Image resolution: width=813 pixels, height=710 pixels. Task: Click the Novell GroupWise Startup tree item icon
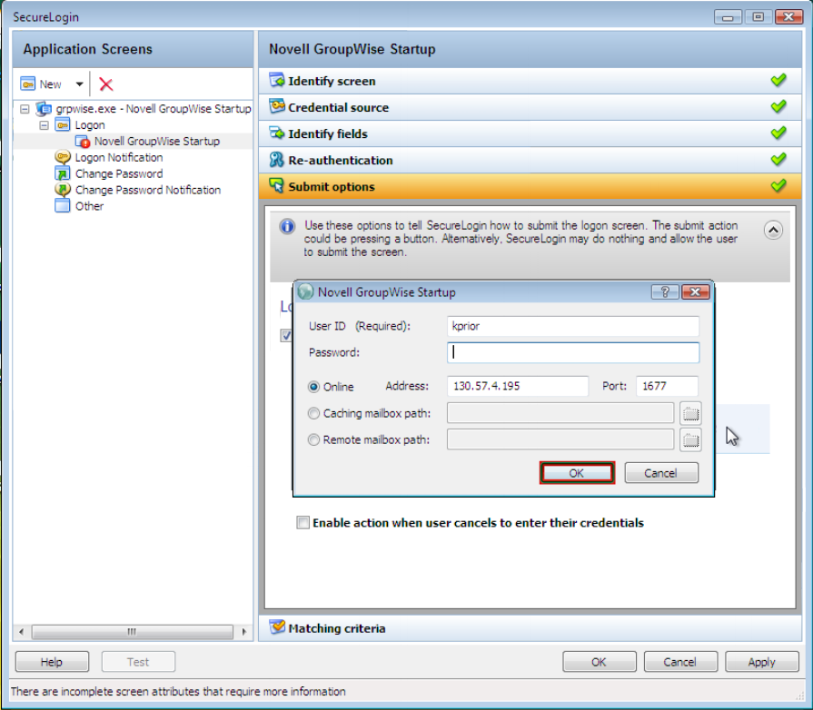coord(83,141)
